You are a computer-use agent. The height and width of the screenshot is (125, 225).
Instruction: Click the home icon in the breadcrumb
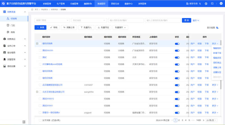tap(32, 10)
